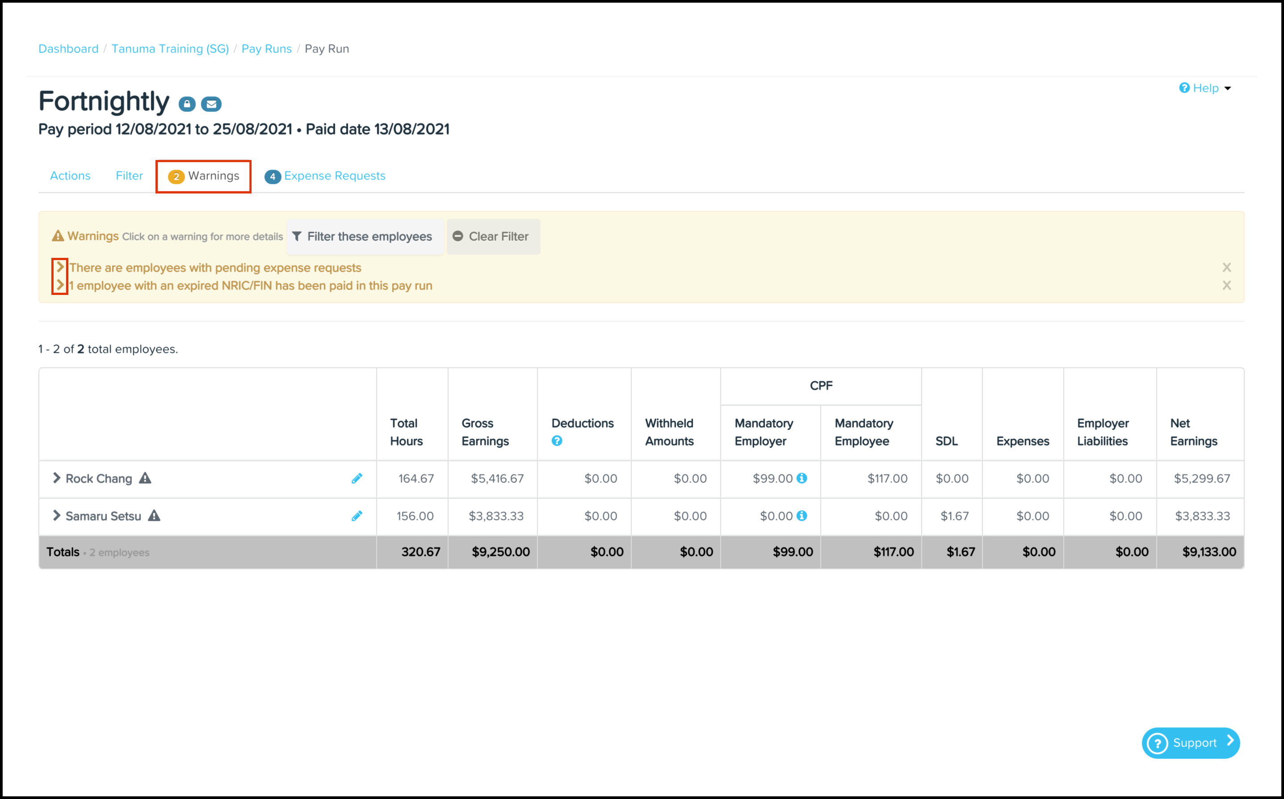Click the yellow 2 warnings count badge
Screen dimensions: 1284x799
(x=176, y=177)
